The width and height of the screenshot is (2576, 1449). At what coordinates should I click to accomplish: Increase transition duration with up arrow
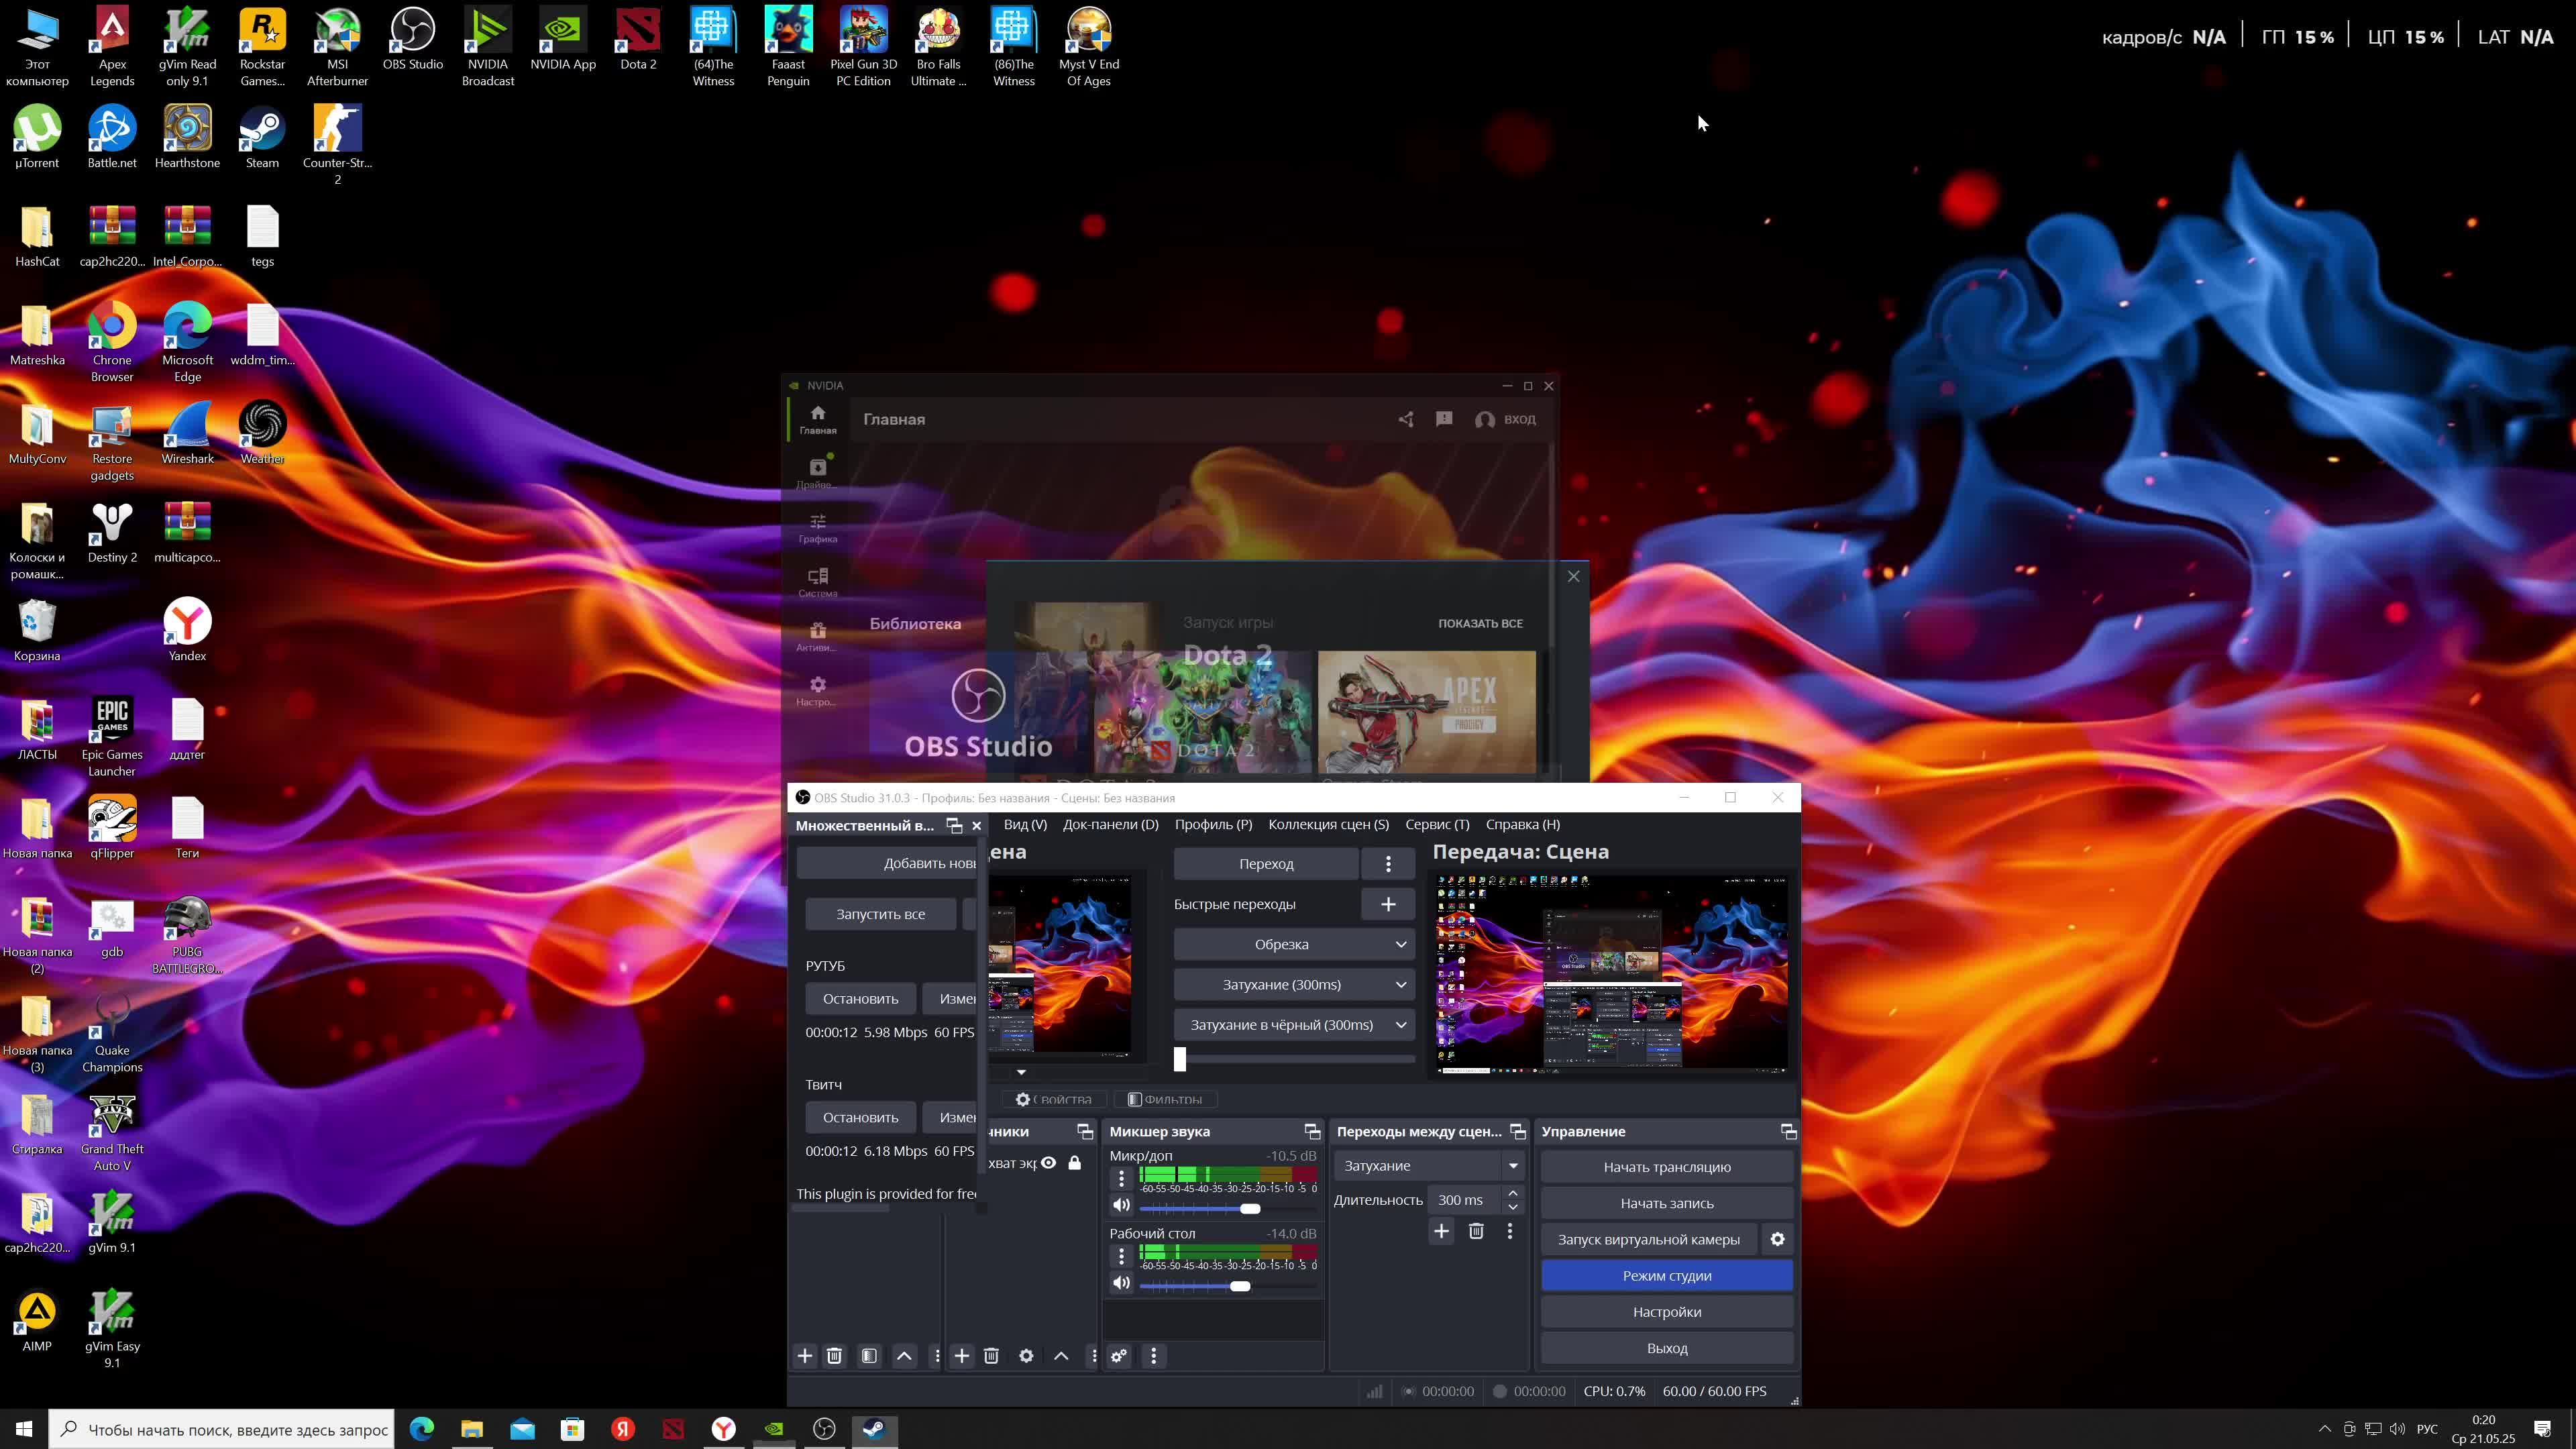click(1513, 1193)
